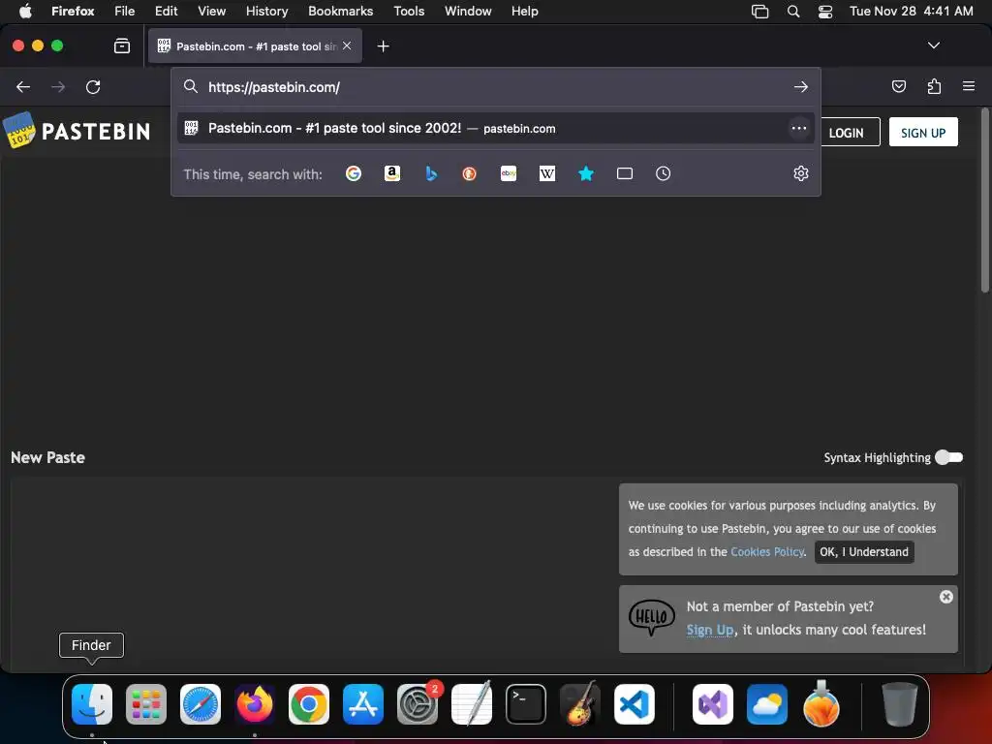This screenshot has width=992, height=744.
Task: Click the Pastebin logo
Action: 77,131
